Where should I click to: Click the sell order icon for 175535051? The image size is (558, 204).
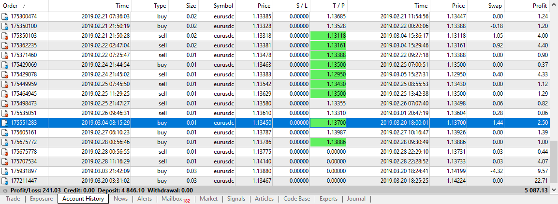tap(5, 113)
